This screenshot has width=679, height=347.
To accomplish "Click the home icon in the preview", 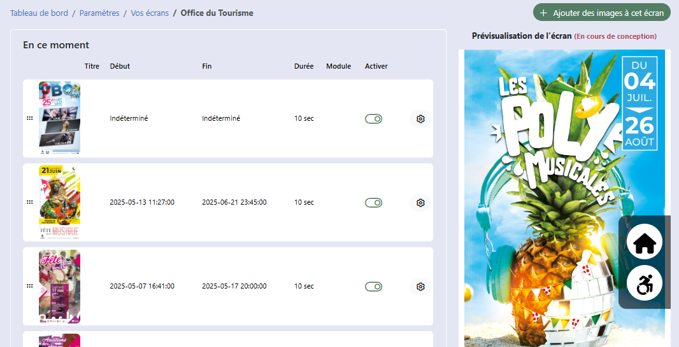I will pos(645,242).
